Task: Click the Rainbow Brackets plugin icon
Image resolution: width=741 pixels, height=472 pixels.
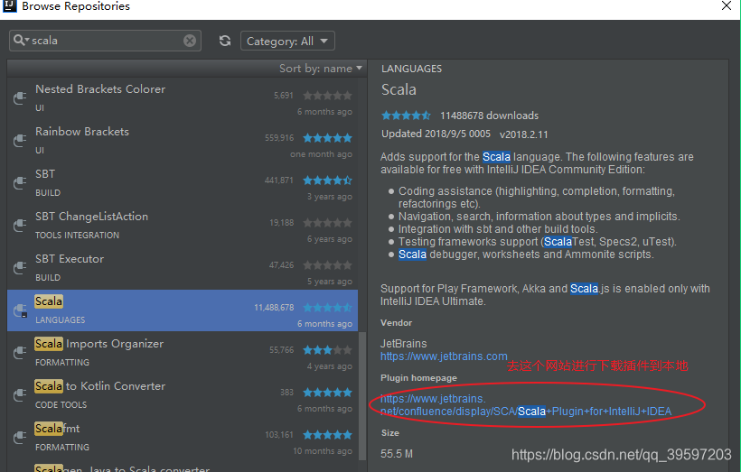Action: point(20,140)
